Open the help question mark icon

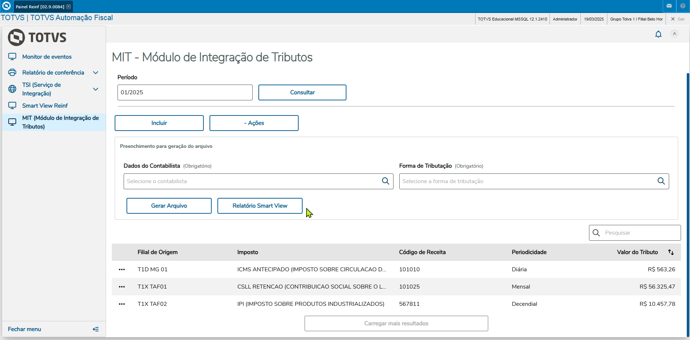683,6
